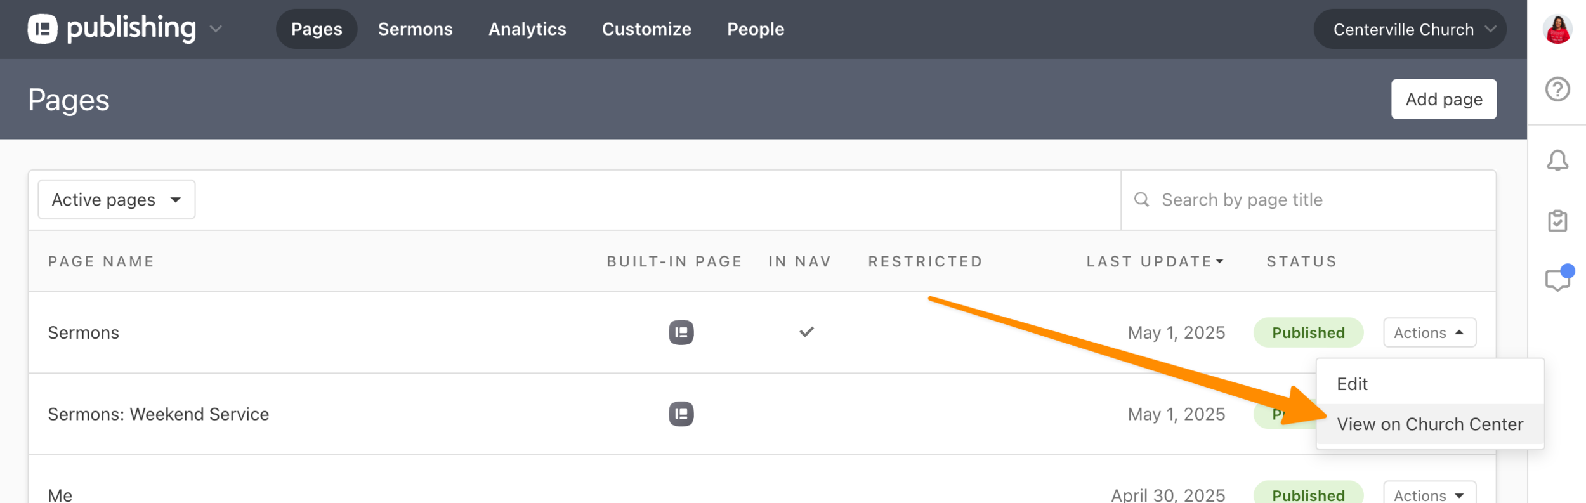Image resolution: width=1586 pixels, height=503 pixels.
Task: Open the Me page row name
Action: pos(60,495)
